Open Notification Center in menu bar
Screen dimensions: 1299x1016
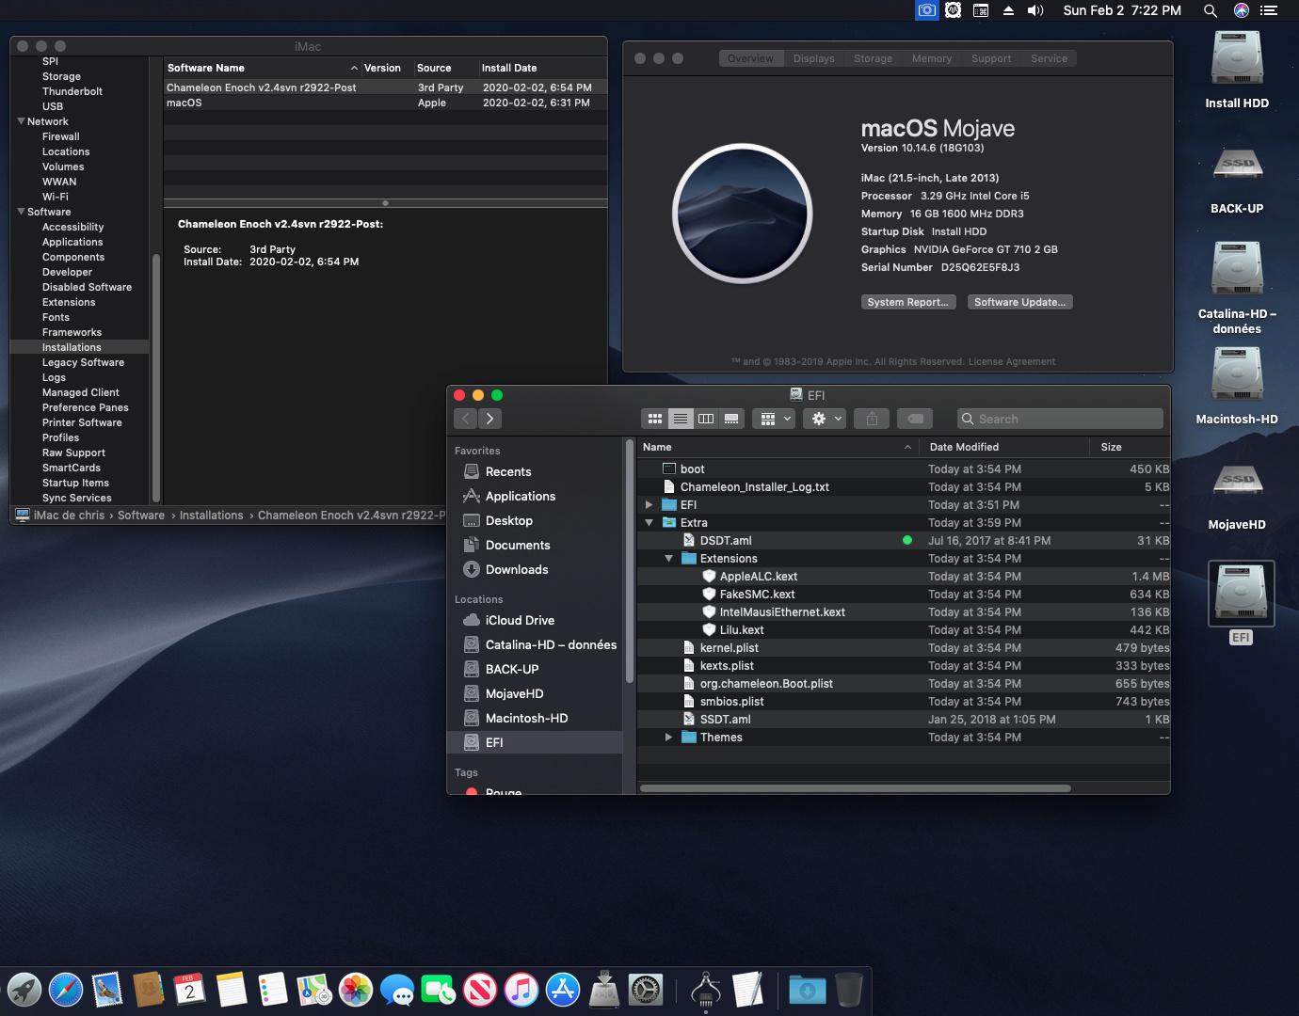1269,10
